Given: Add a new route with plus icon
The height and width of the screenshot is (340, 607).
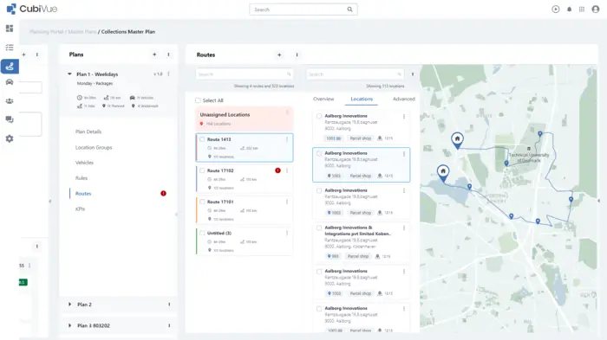Looking at the screenshot, I should pos(279,55).
